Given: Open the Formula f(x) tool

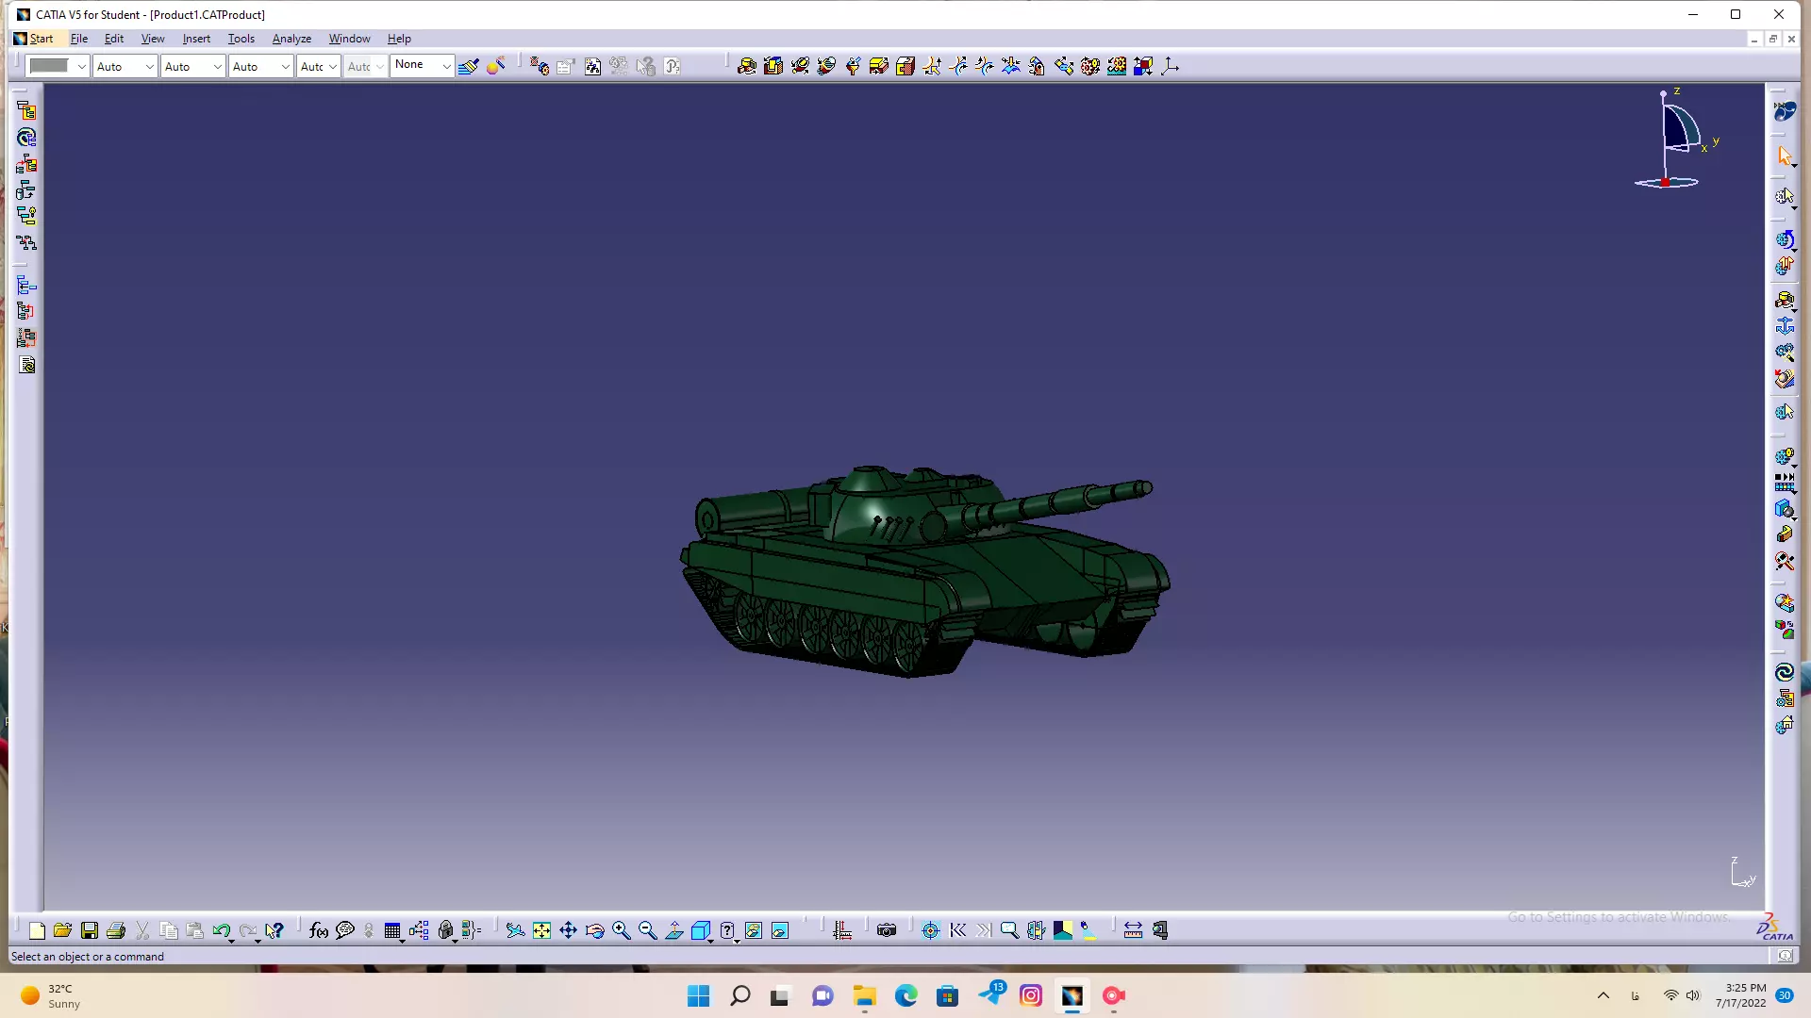Looking at the screenshot, I should [x=319, y=930].
